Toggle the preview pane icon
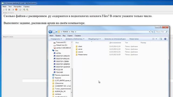The height and width of the screenshot is (97, 173). [x=161, y=39]
